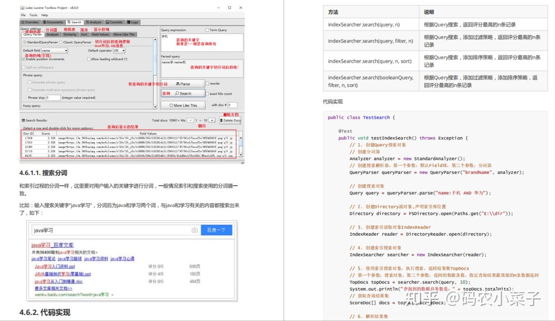Open the Default field dropdown
The width and height of the screenshot is (555, 321).
click(66, 51)
